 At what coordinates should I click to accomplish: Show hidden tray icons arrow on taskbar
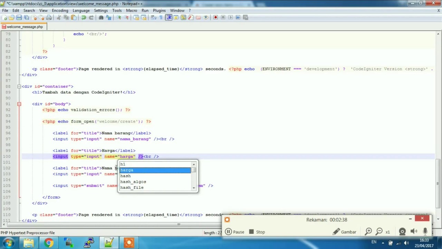click(x=383, y=243)
